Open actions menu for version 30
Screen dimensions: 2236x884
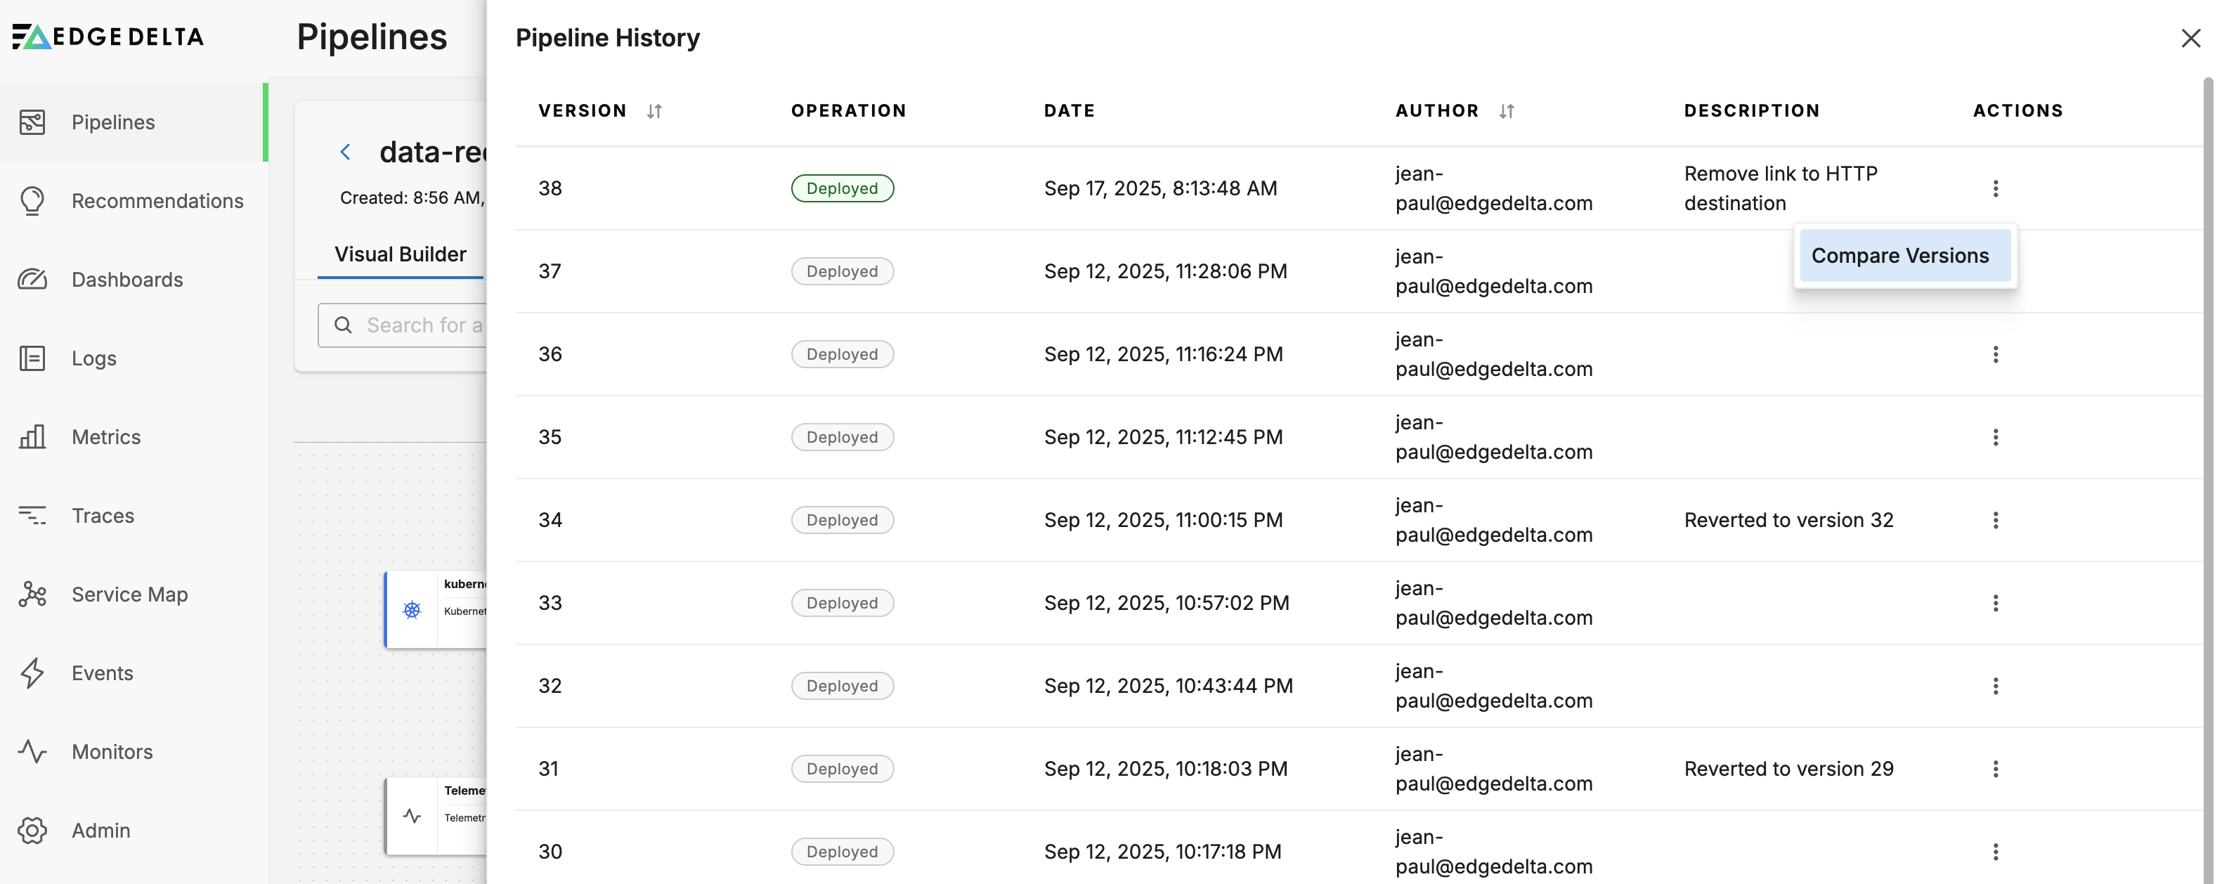click(x=1996, y=852)
